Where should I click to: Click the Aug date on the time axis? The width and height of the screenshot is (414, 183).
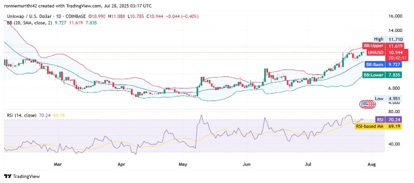click(x=371, y=164)
